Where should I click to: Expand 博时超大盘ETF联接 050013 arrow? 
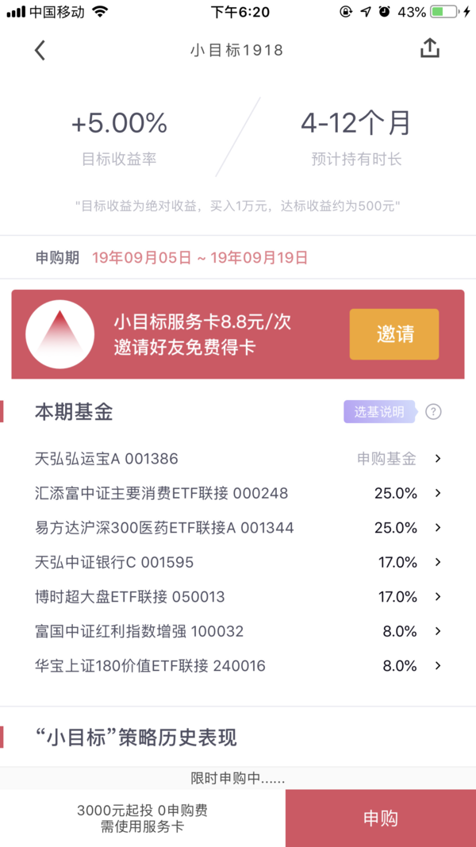click(x=438, y=597)
